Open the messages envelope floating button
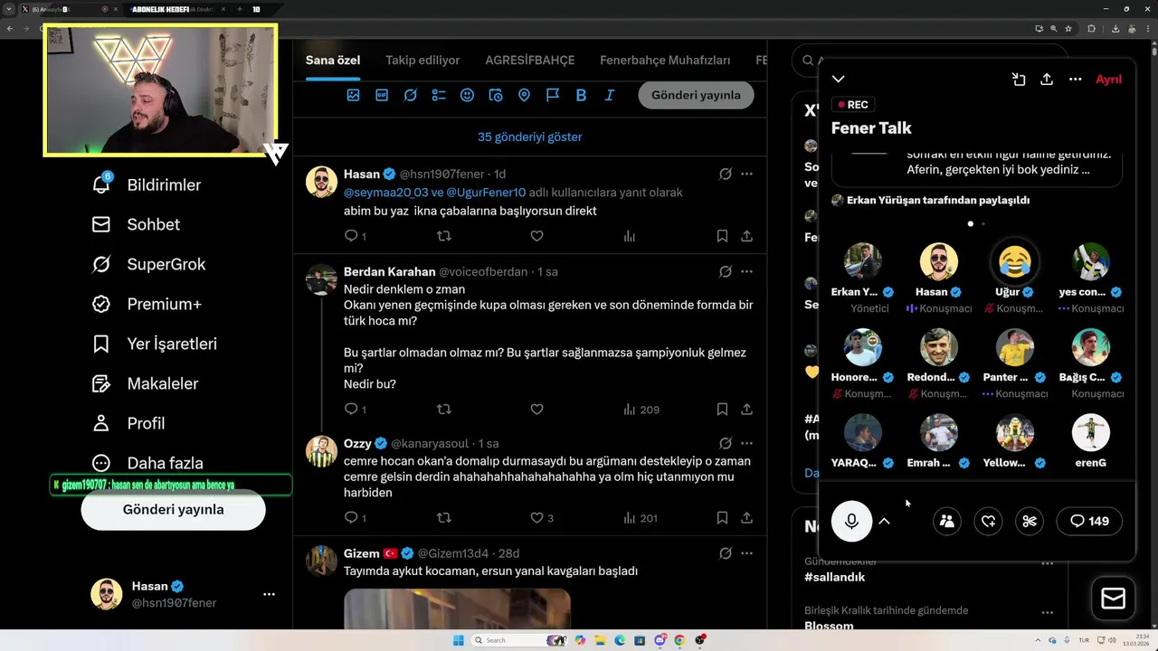Image resolution: width=1158 pixels, height=651 pixels. [x=1113, y=599]
